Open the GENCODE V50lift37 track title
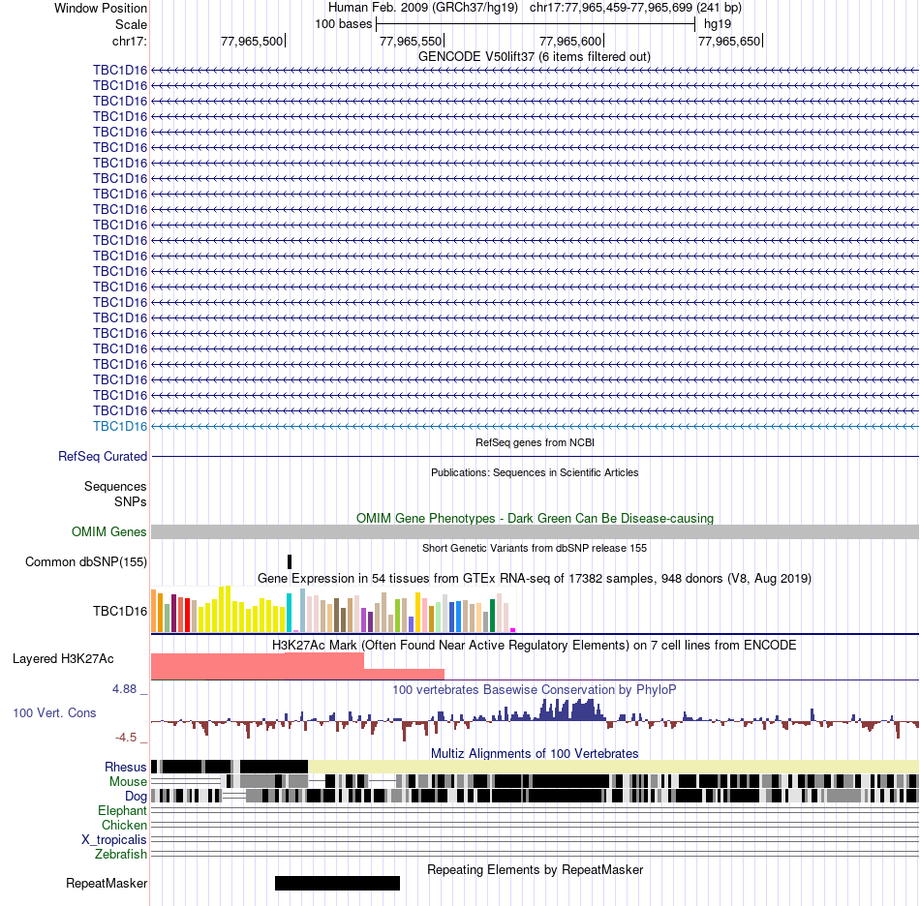 [535, 57]
